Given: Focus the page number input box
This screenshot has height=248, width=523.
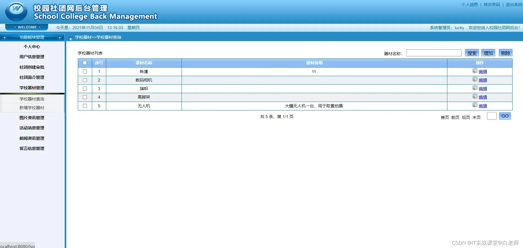Looking at the screenshot, I should (x=492, y=116).
